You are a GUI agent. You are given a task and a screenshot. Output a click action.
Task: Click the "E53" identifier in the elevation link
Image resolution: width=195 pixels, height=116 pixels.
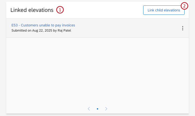point(15,25)
